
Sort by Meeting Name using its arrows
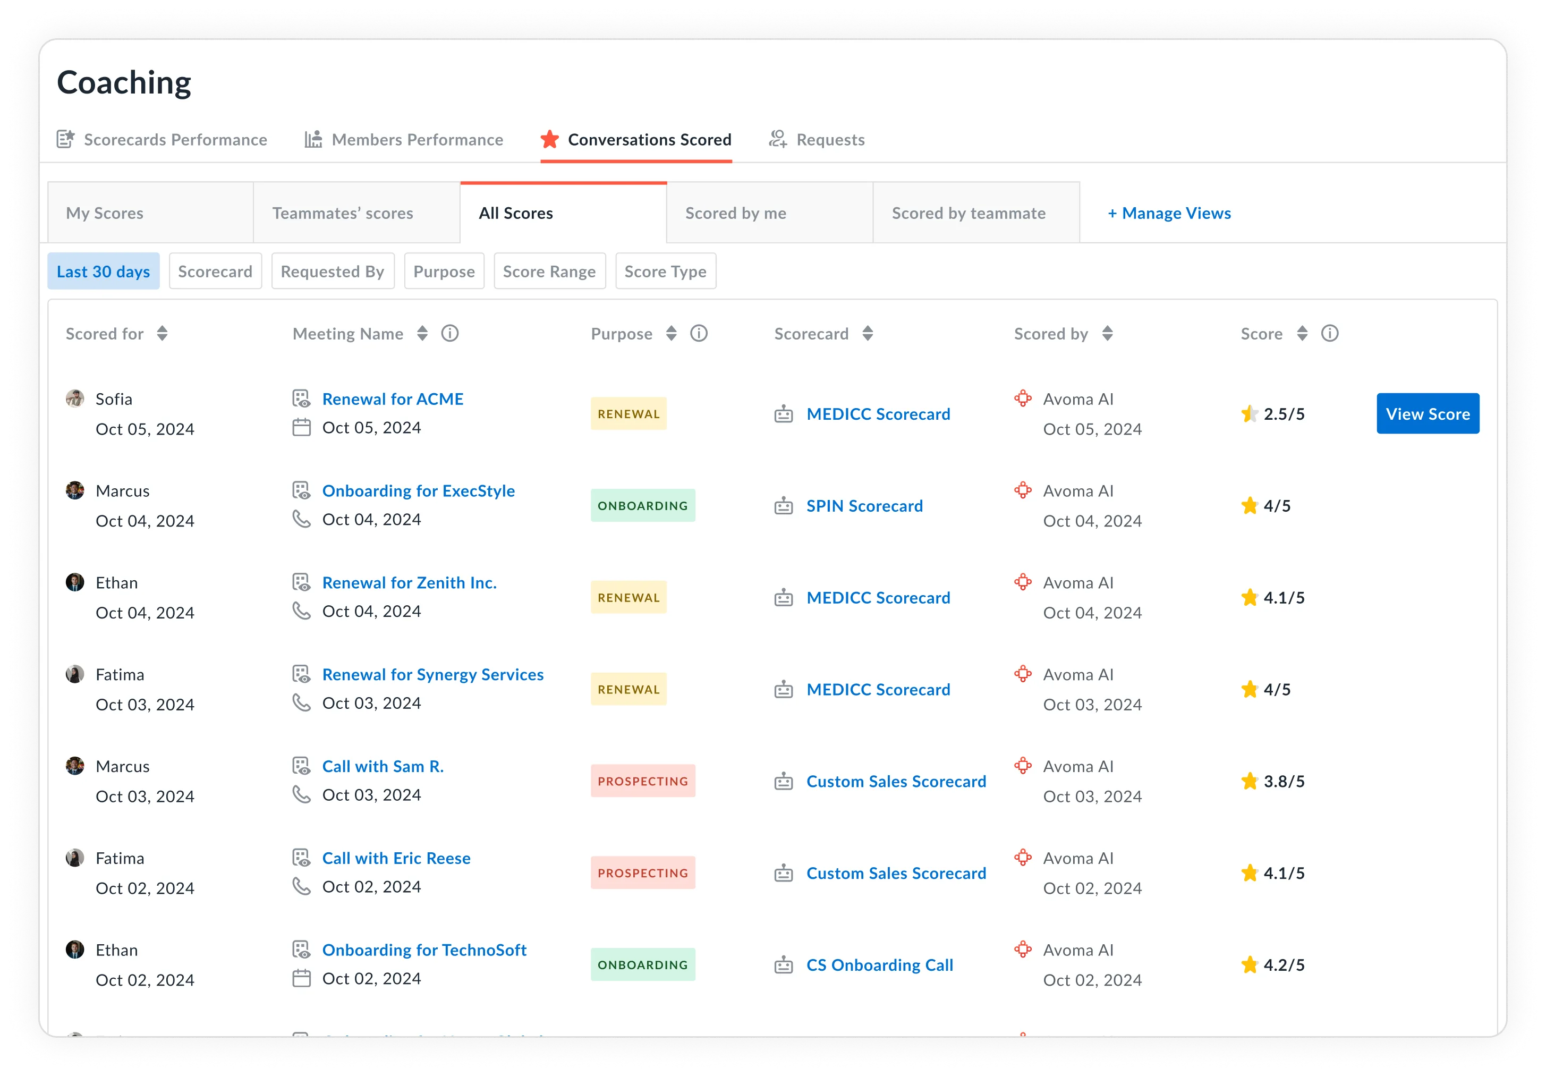(x=422, y=334)
